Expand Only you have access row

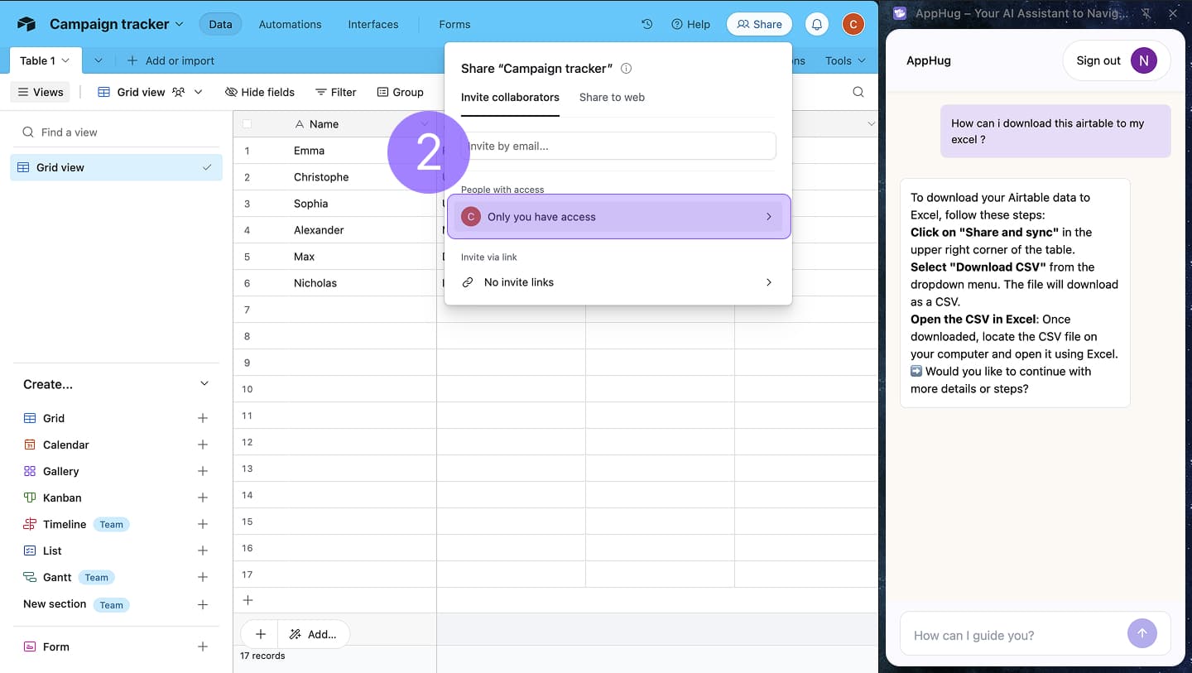click(x=619, y=217)
